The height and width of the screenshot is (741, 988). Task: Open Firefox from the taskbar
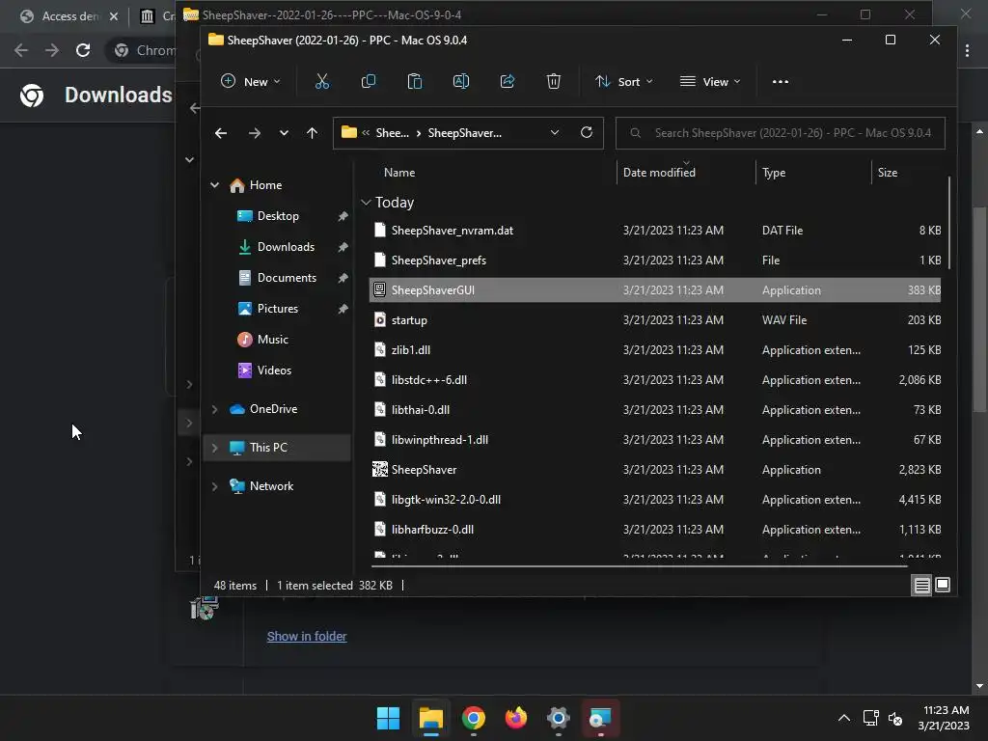[515, 718]
